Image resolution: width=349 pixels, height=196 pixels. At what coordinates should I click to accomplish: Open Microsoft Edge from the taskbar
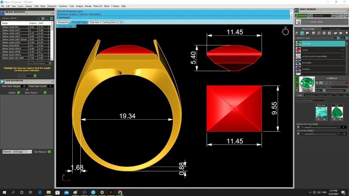[x=40, y=192]
